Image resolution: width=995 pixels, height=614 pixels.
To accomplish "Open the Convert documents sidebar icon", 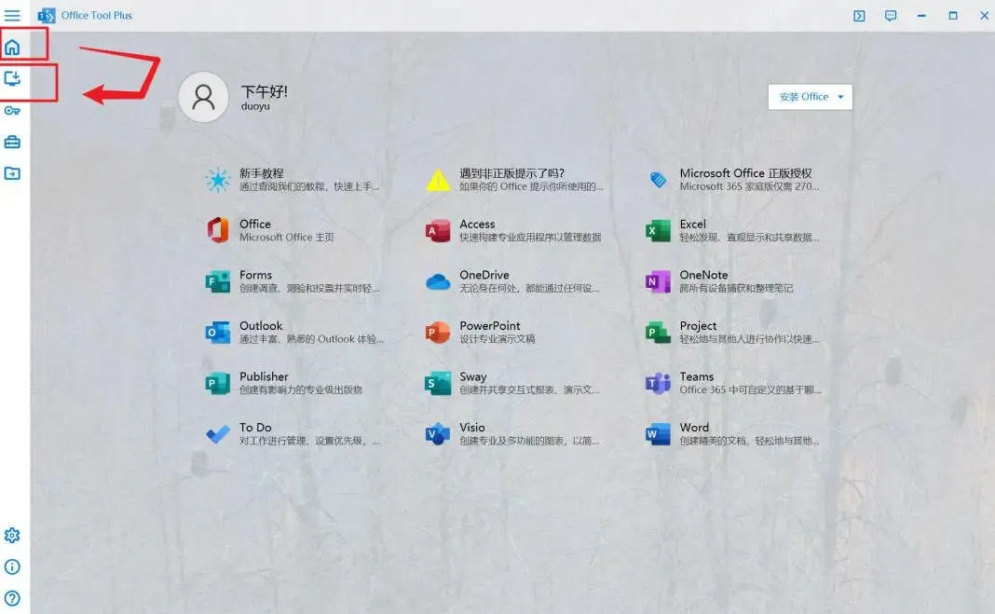I will pos(12,173).
